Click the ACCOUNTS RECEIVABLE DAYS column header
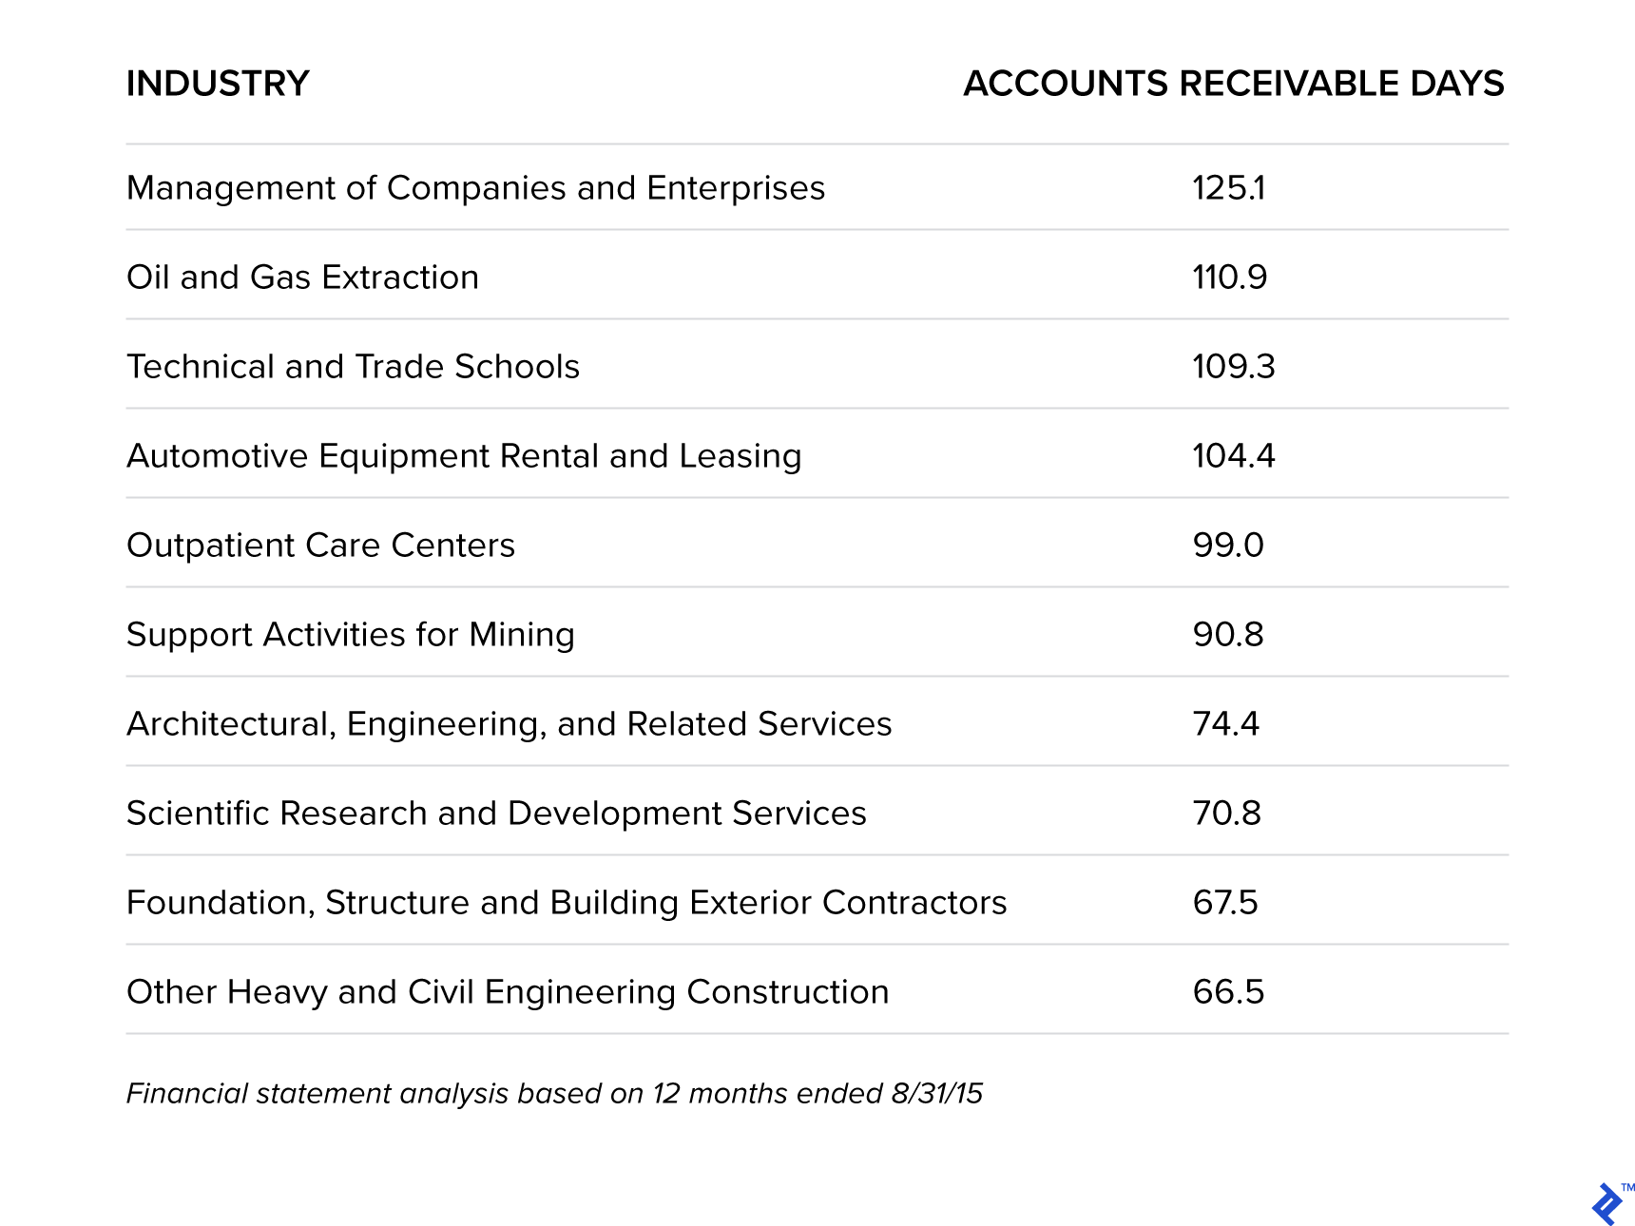The width and height of the screenshot is (1635, 1226). tap(1233, 84)
